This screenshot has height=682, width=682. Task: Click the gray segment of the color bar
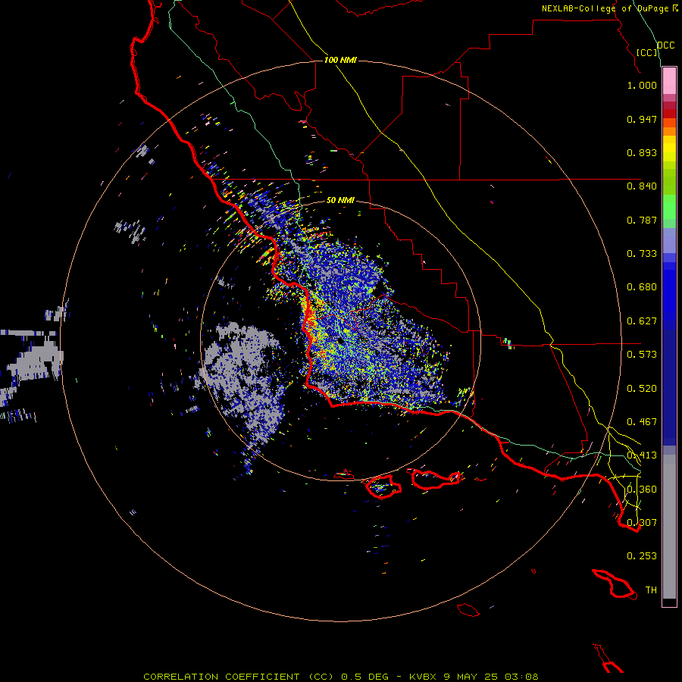coord(669,527)
